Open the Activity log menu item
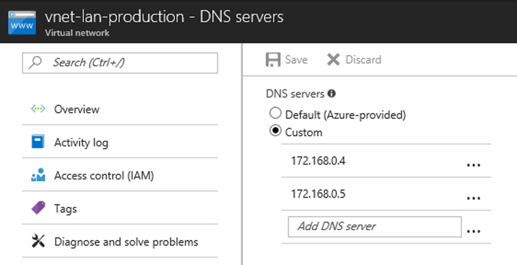517x265 pixels. coord(120,142)
